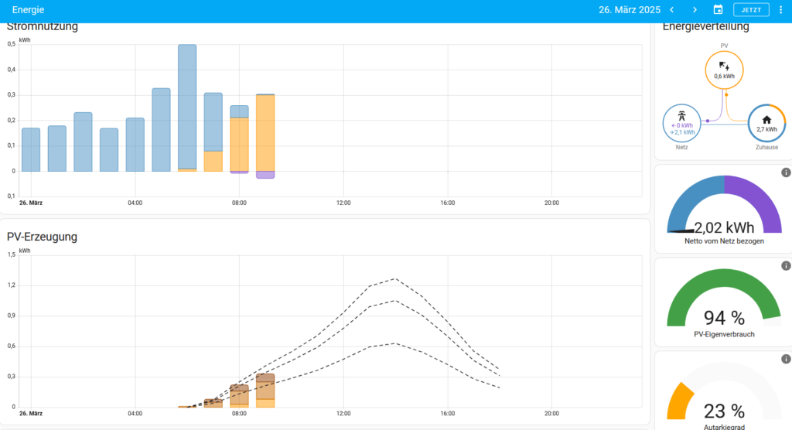Open the calendar date picker
792x430 pixels.
click(718, 10)
